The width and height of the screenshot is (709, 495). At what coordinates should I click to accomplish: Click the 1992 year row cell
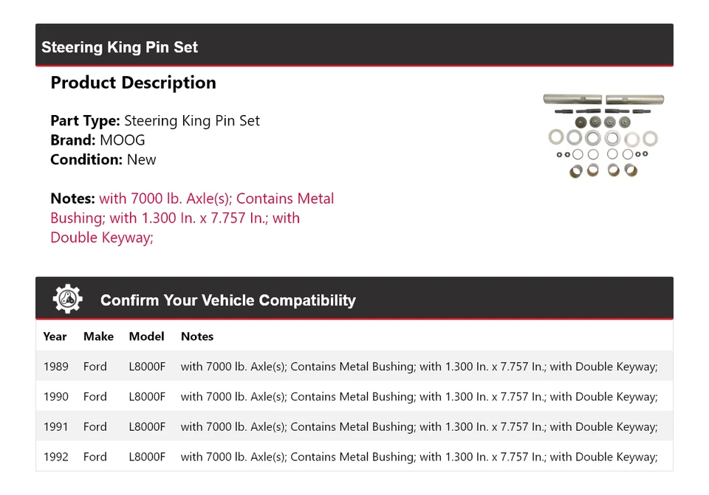[x=55, y=457]
